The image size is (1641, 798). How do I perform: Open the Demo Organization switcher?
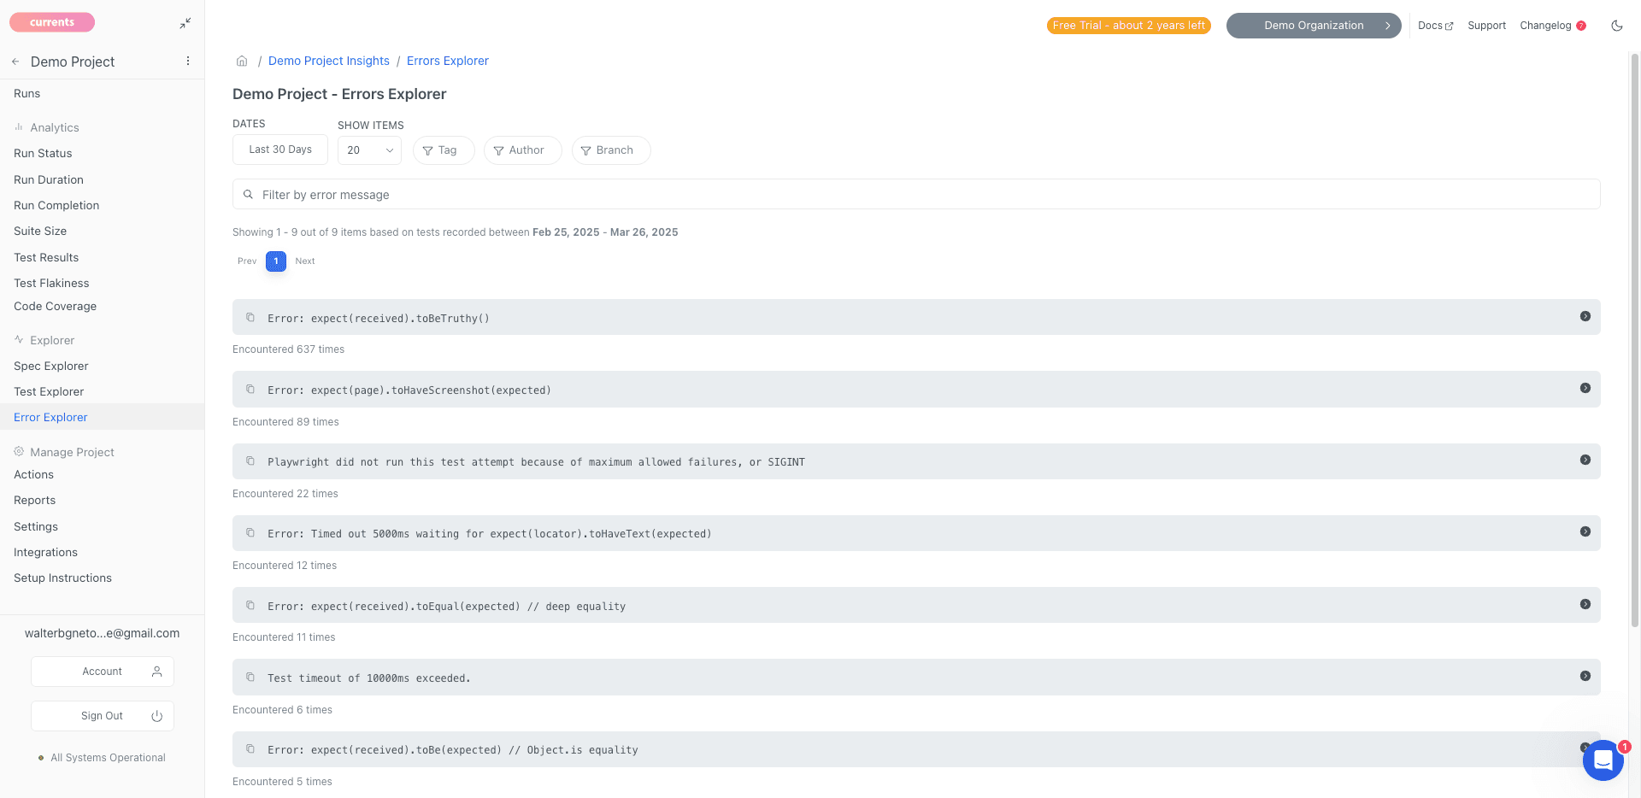1314,26
